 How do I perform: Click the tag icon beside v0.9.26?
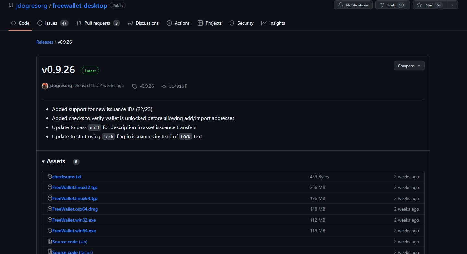point(135,86)
